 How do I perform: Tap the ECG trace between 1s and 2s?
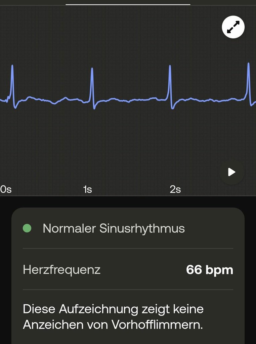pos(132,100)
